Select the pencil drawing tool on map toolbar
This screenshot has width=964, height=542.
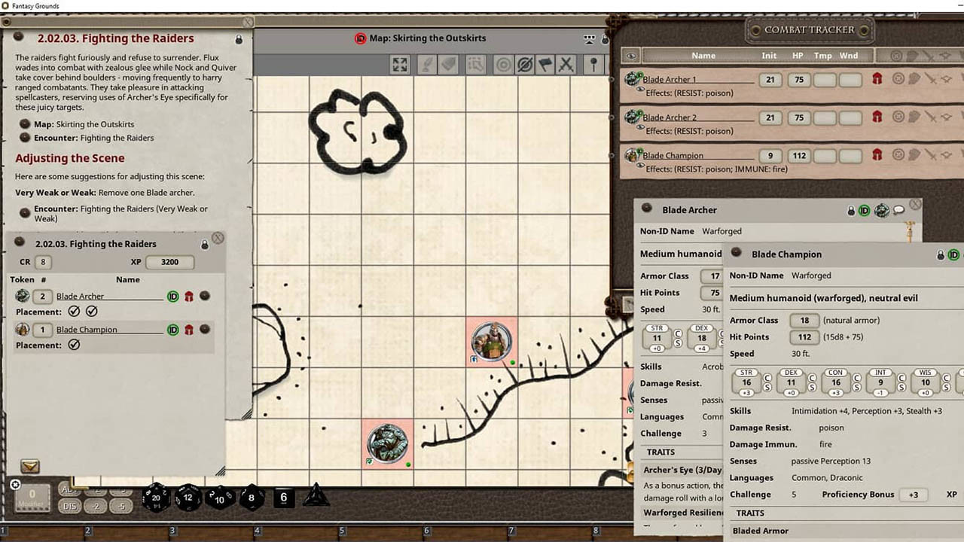[x=426, y=65]
